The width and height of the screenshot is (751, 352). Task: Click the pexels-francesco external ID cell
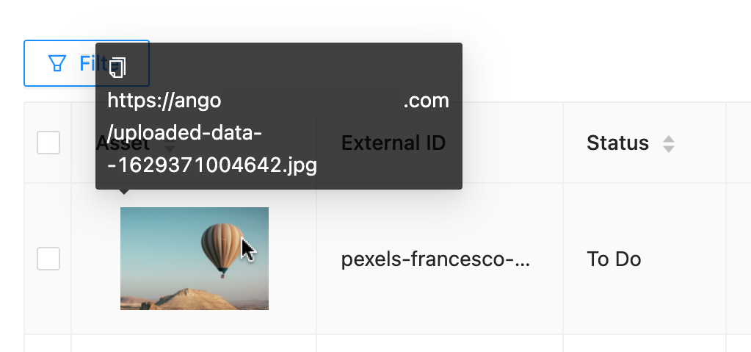click(x=435, y=259)
